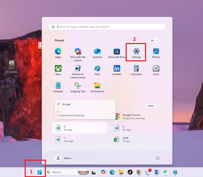This screenshot has width=203, height=177.
Task: Open File Explorer from the taskbar
Action: pos(121,172)
